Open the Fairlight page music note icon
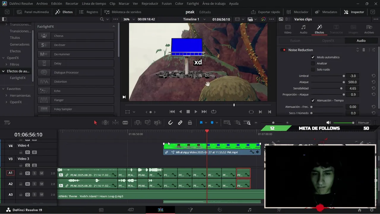This screenshot has width=380, height=214. (249, 210)
